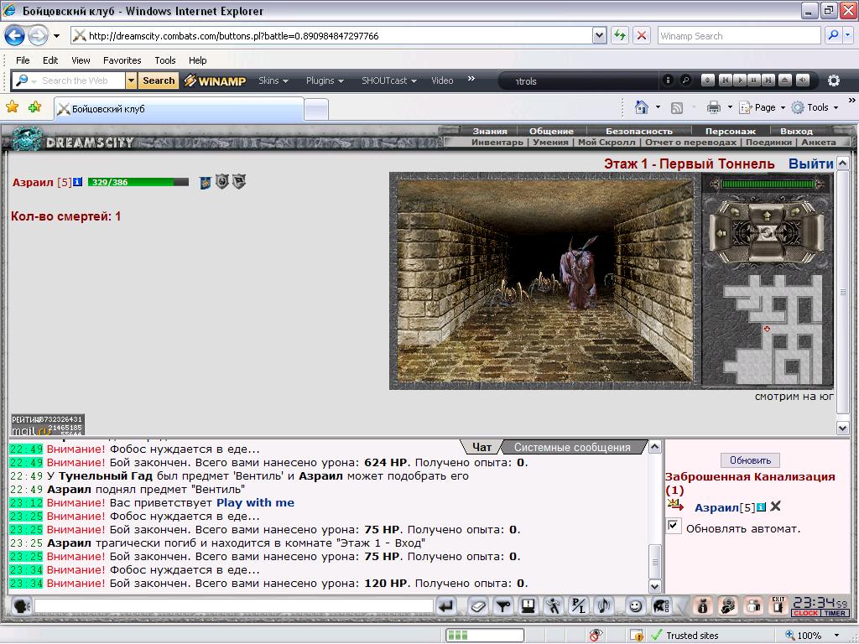Open the Инвентарь submenu link
This screenshot has width=859, height=644.
[497, 142]
